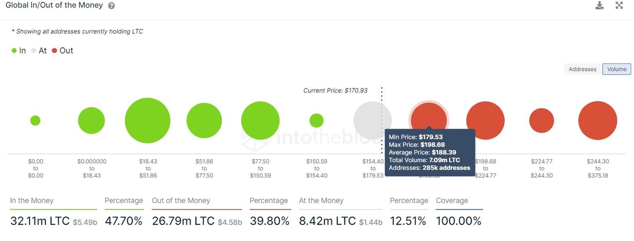The width and height of the screenshot is (634, 241).
Task: Click the rightmost red bubble for $244.30 to $375.18
Action: (x=597, y=120)
